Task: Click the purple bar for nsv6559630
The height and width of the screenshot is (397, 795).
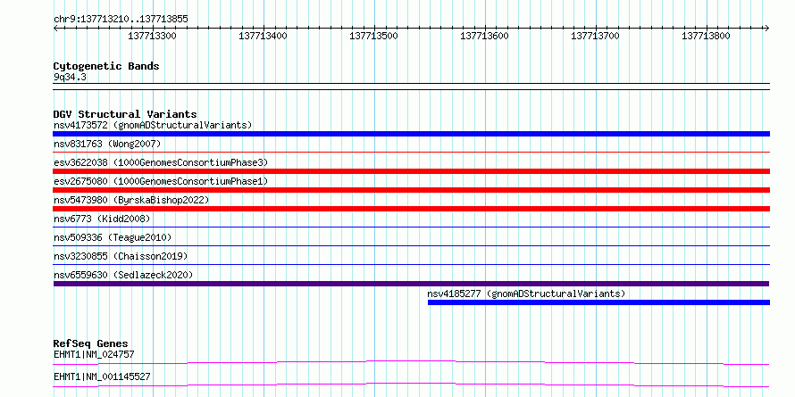Action: point(411,284)
